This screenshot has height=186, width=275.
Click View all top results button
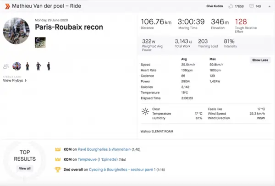(25, 169)
